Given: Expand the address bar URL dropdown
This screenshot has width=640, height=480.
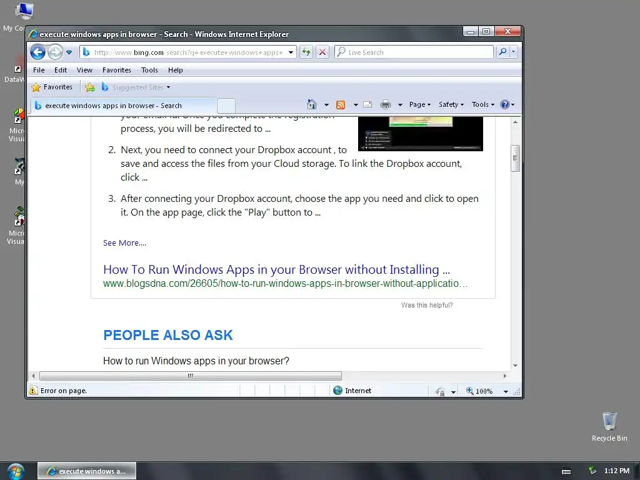Looking at the screenshot, I should (x=291, y=52).
